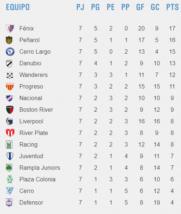This screenshot has width=181, height=214.
Task: Click the Boston River crest
Action: pos(10,110)
